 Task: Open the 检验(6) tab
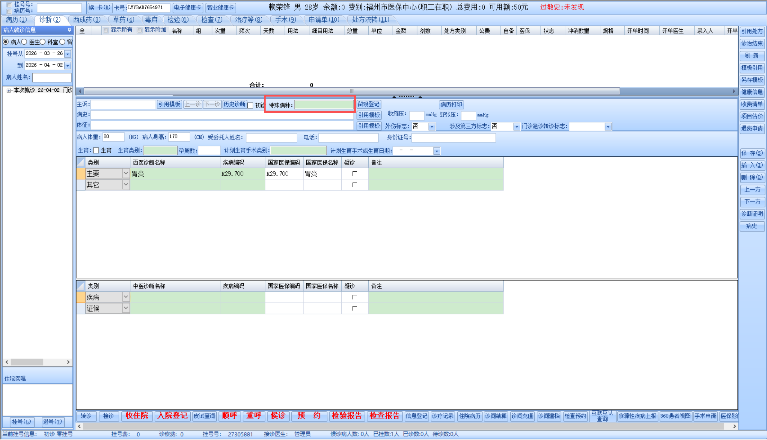(x=178, y=20)
